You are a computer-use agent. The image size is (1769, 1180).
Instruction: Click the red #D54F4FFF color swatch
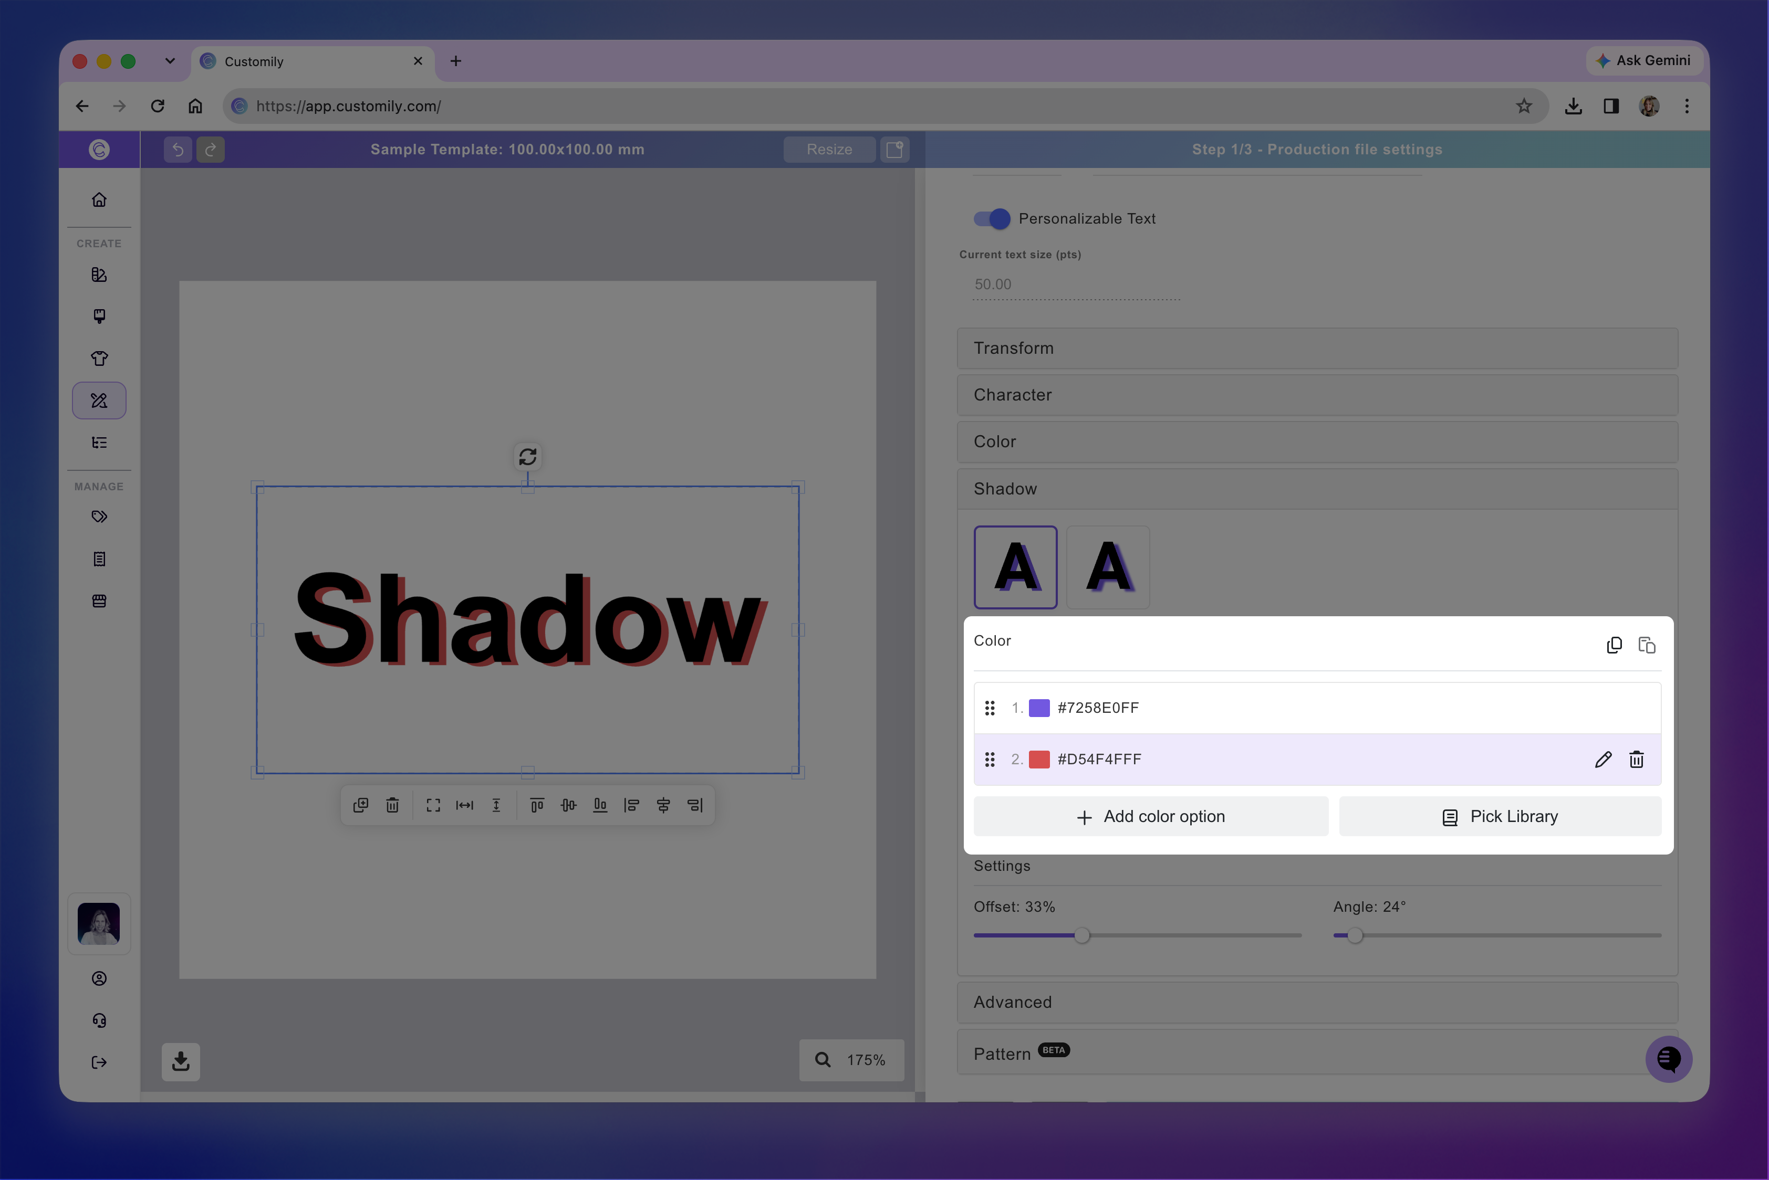[x=1039, y=760]
